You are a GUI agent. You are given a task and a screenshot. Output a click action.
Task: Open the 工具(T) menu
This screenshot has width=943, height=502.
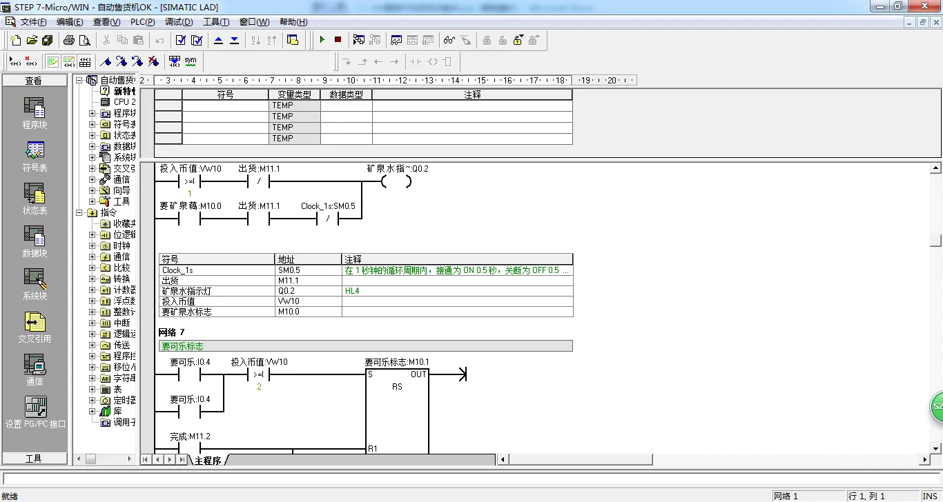(x=216, y=22)
